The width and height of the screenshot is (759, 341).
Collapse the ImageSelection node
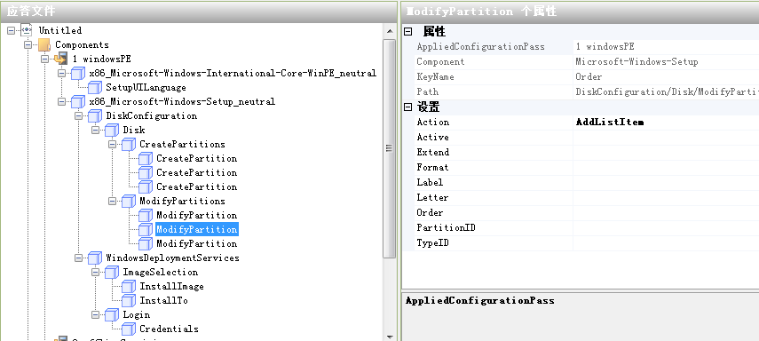coord(95,272)
